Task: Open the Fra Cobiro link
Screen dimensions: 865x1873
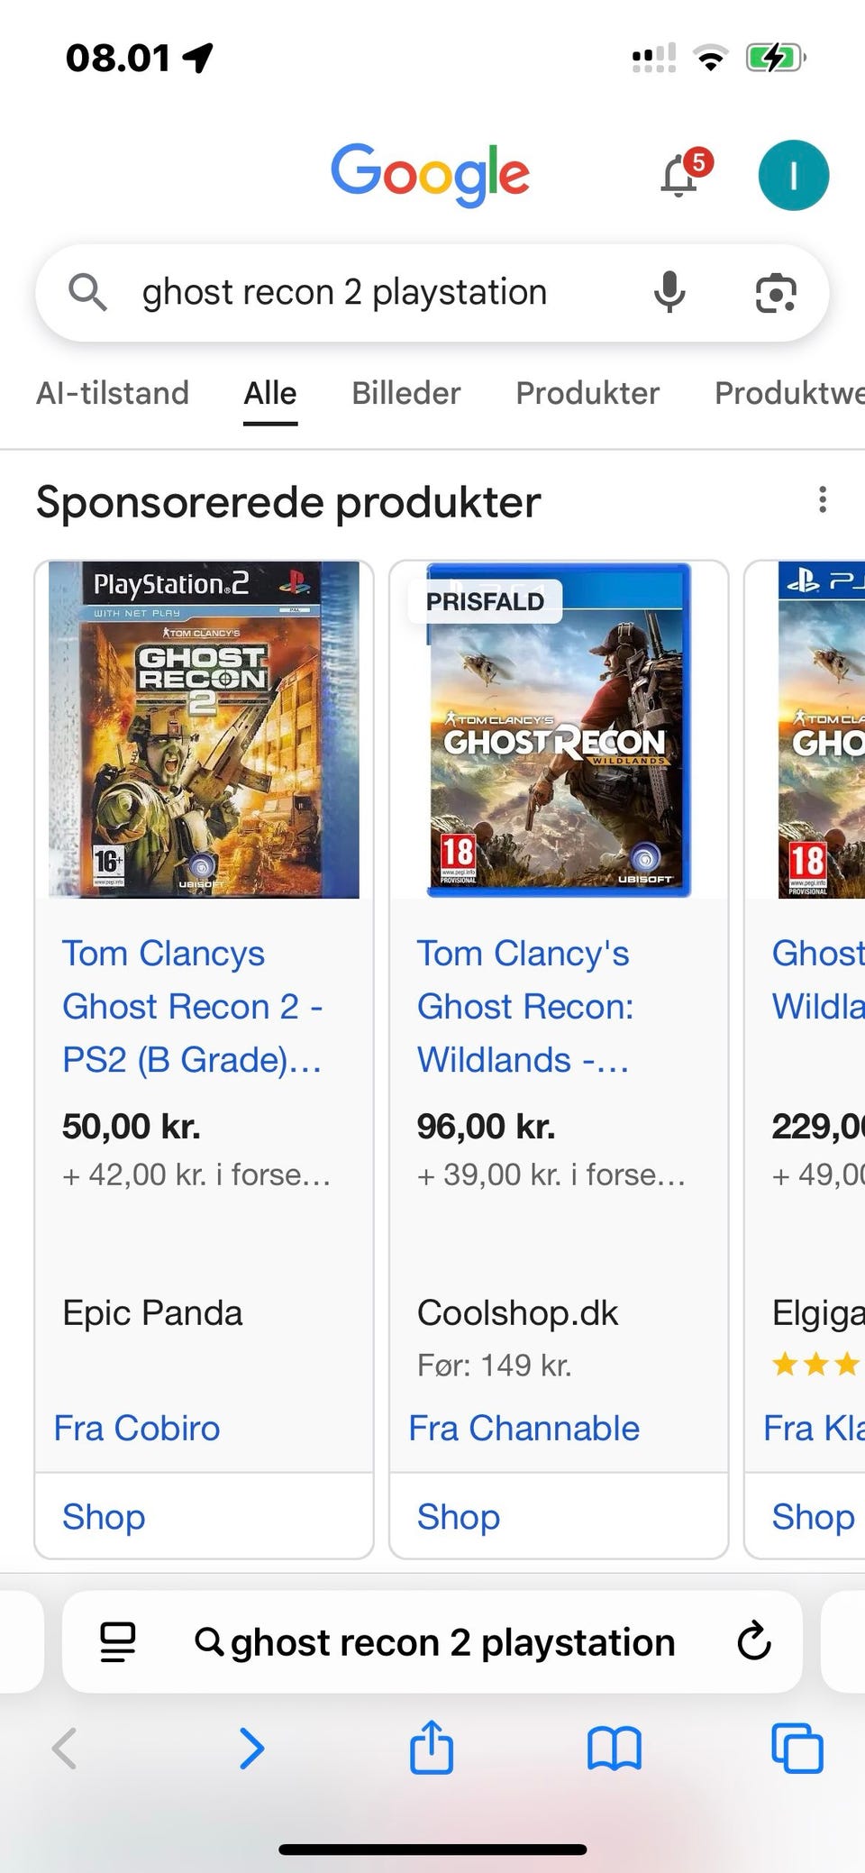Action: click(x=137, y=1428)
